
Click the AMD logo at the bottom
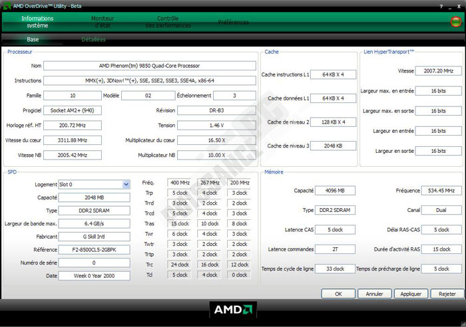pos(233,310)
